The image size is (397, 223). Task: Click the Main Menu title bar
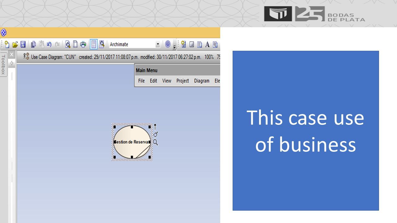[x=177, y=70]
